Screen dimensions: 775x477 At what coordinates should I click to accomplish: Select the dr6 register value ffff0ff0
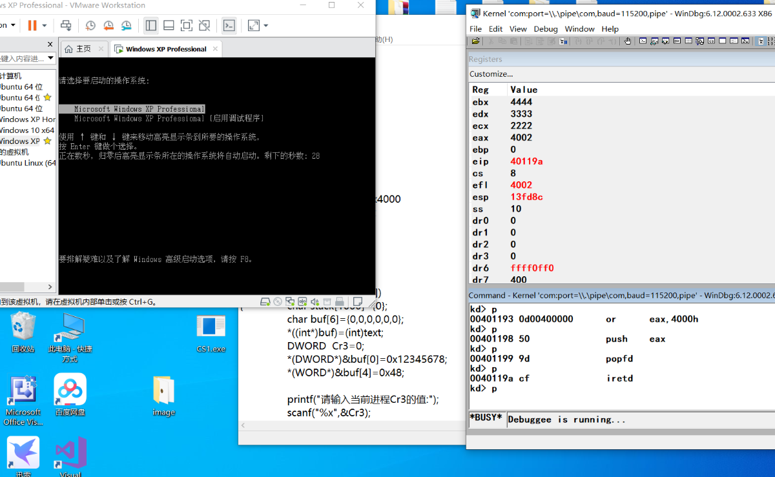pyautogui.click(x=532, y=268)
